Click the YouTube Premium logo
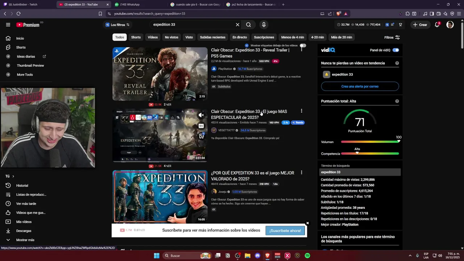This screenshot has height=261, width=464. point(28,25)
